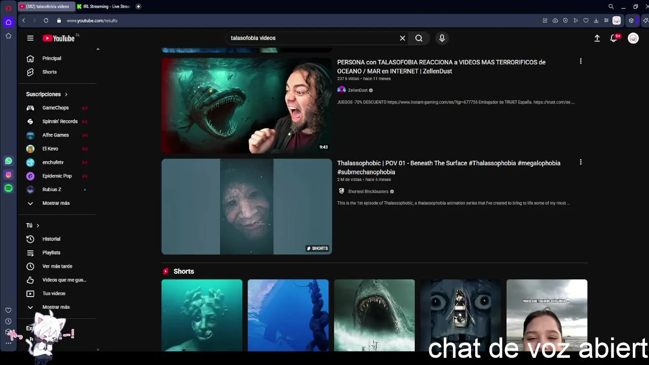Open downloads from toolbar icon
This screenshot has height=365, width=649.
tap(596, 20)
